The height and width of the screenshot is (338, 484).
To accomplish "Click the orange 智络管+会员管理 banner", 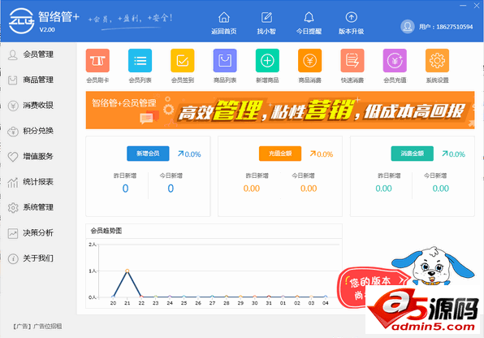I will click(280, 110).
